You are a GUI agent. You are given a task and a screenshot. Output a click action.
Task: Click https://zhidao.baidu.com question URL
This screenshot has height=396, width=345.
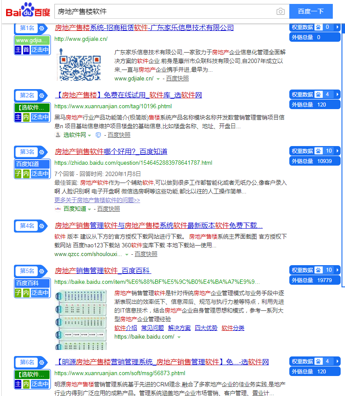(x=133, y=163)
